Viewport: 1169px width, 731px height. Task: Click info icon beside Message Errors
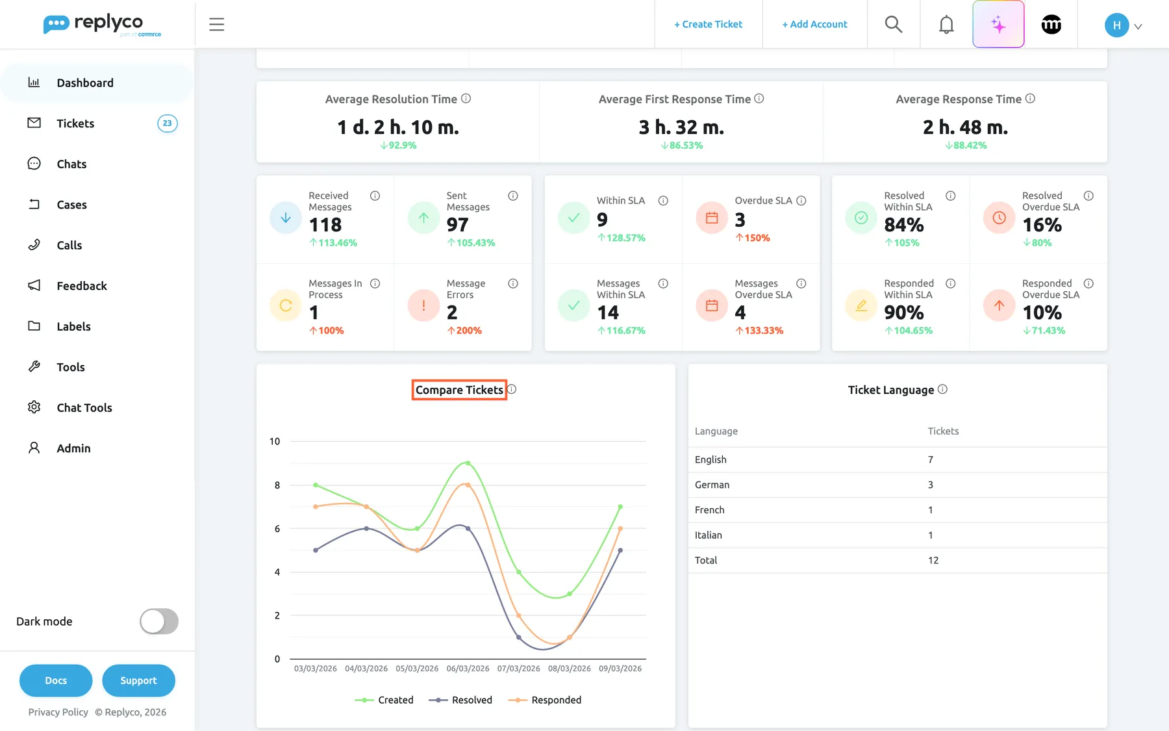[513, 283]
